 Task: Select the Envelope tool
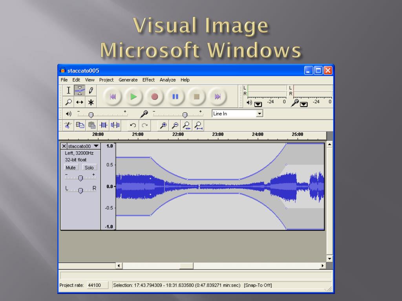pos(80,91)
